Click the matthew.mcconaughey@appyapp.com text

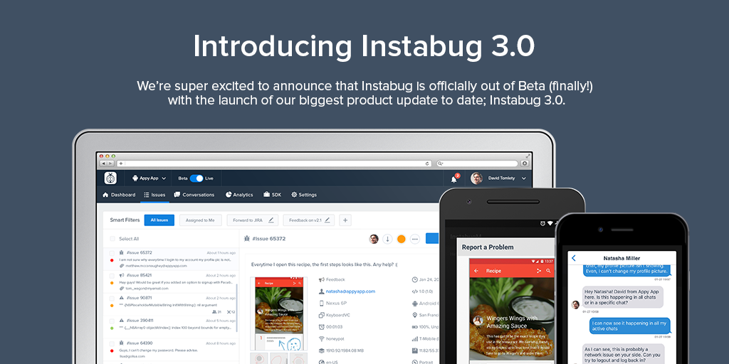(x=156, y=266)
